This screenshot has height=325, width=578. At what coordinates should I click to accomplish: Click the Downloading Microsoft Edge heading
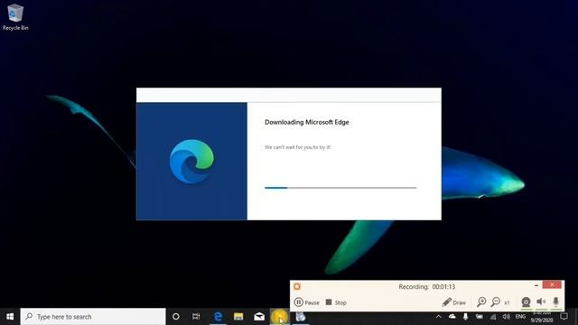307,122
